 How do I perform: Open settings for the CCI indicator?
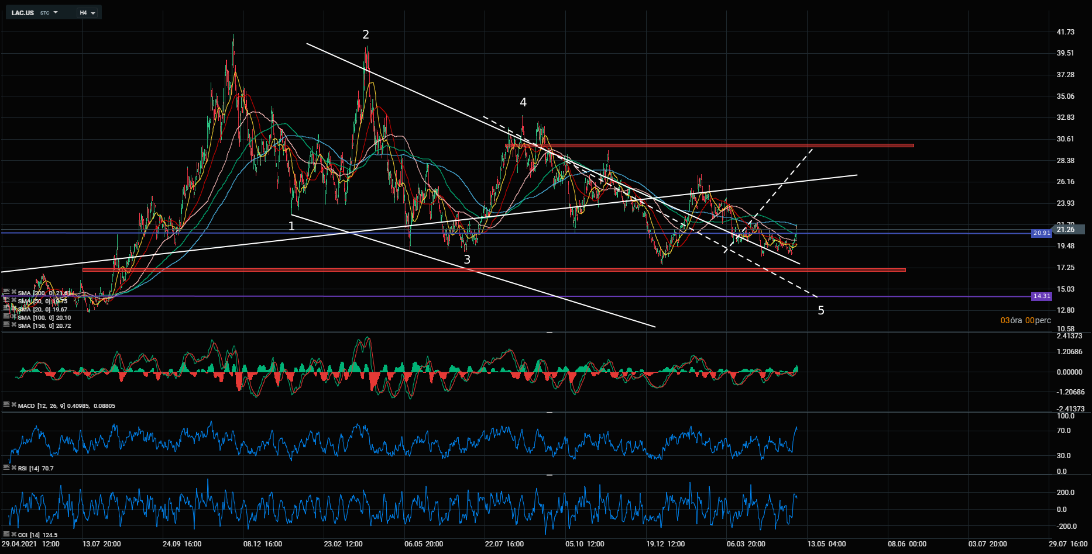click(x=6, y=534)
